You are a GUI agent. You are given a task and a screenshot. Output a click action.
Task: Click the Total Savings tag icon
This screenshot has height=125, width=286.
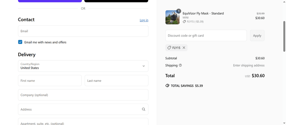point(167,86)
